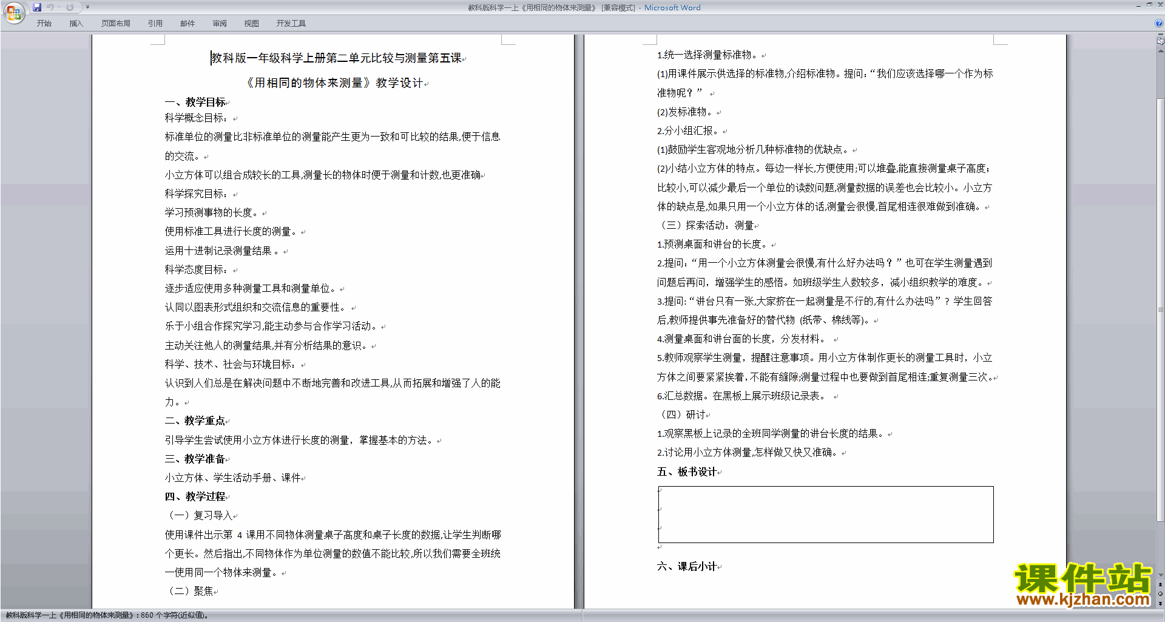This screenshot has width=1165, height=622.
Task: Expand the undo history dropdown arrow
Action: 59,7
